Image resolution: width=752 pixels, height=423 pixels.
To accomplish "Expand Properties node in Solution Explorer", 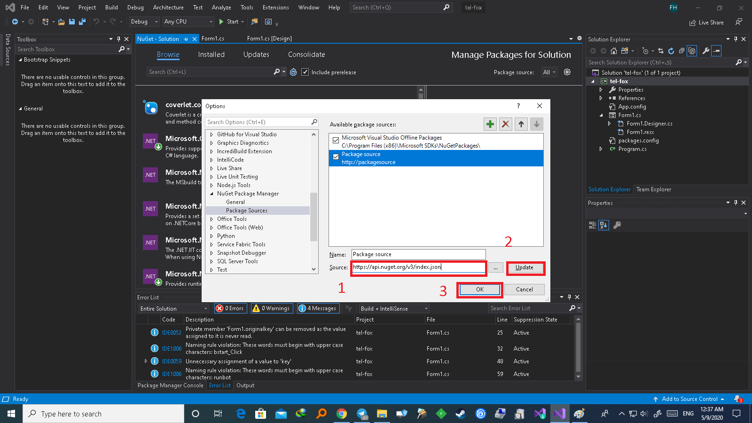I will pos(601,90).
